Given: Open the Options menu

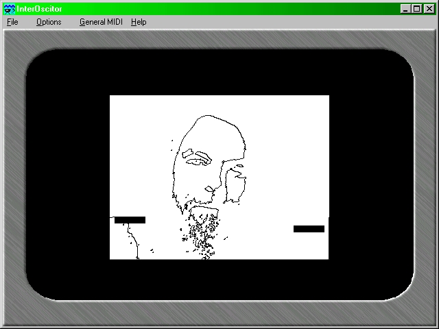Looking at the screenshot, I should 49,22.
